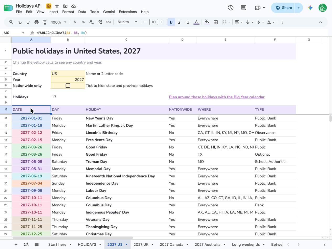Format as percent
Viewport: 332px width, 249px height.
pyautogui.click(x=83, y=22)
